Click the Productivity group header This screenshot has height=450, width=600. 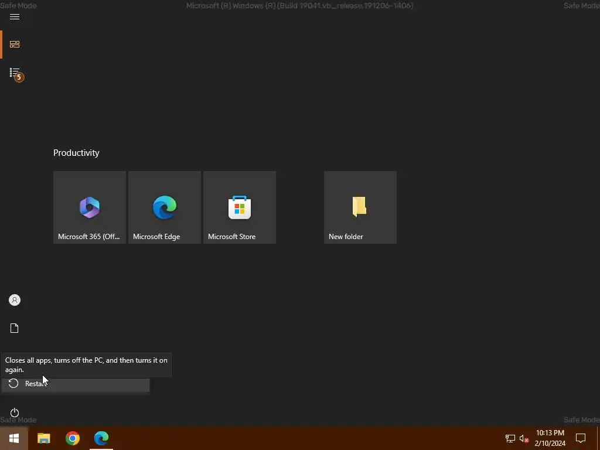[x=76, y=153]
